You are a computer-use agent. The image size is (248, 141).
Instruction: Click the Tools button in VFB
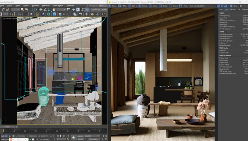(163, 6)
